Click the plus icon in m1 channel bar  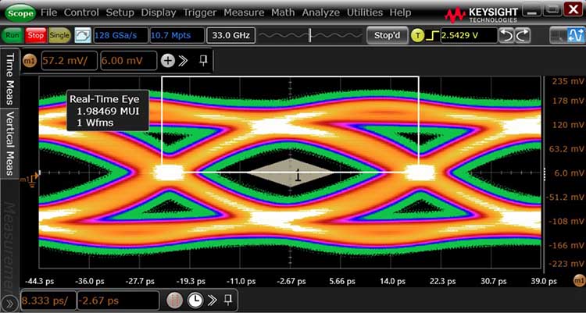(x=168, y=61)
